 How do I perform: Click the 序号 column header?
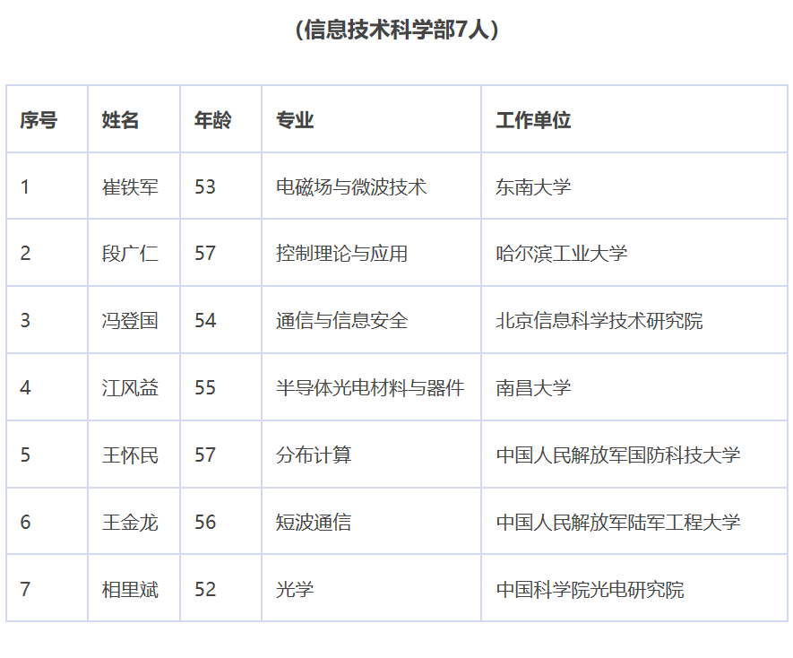39,120
